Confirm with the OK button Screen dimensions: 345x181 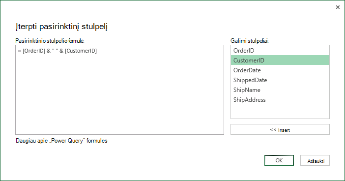coord(279,160)
